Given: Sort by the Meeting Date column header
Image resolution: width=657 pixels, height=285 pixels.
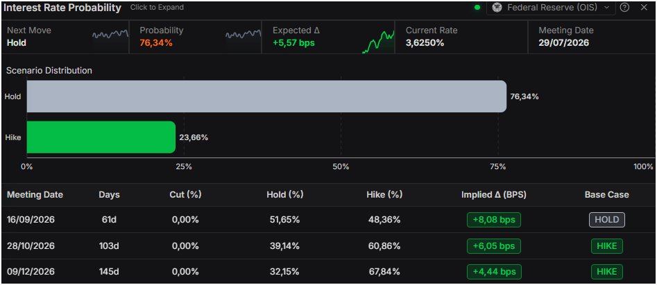Looking at the screenshot, I should coord(35,195).
